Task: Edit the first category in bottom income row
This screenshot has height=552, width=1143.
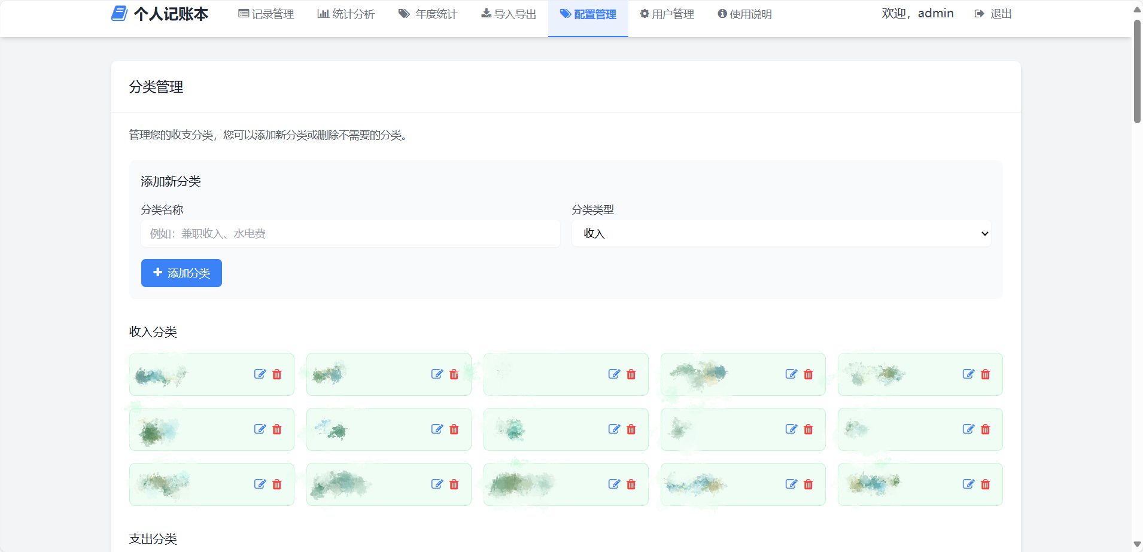Action: 260,484
